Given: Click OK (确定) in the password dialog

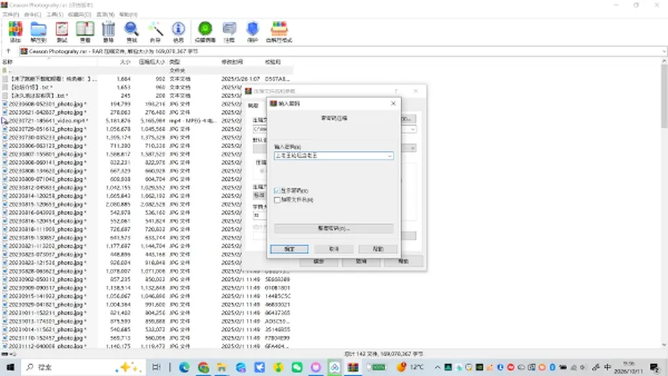Looking at the screenshot, I should [289, 249].
